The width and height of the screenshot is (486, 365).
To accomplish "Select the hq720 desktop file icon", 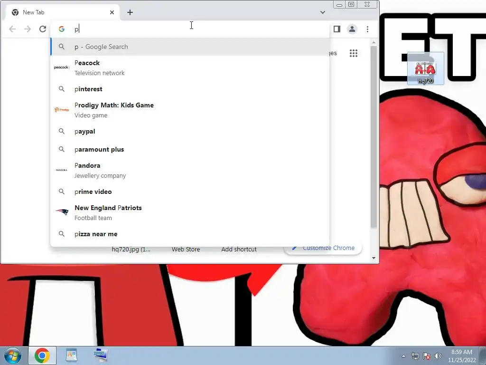I will (x=426, y=68).
